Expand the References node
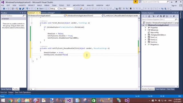Image resolution: width=183 pixels, height=103 pixels. (146, 30)
